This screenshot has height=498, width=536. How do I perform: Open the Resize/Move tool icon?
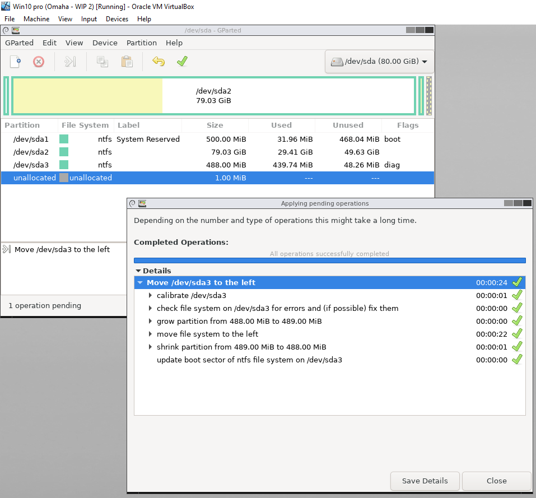[x=69, y=62]
